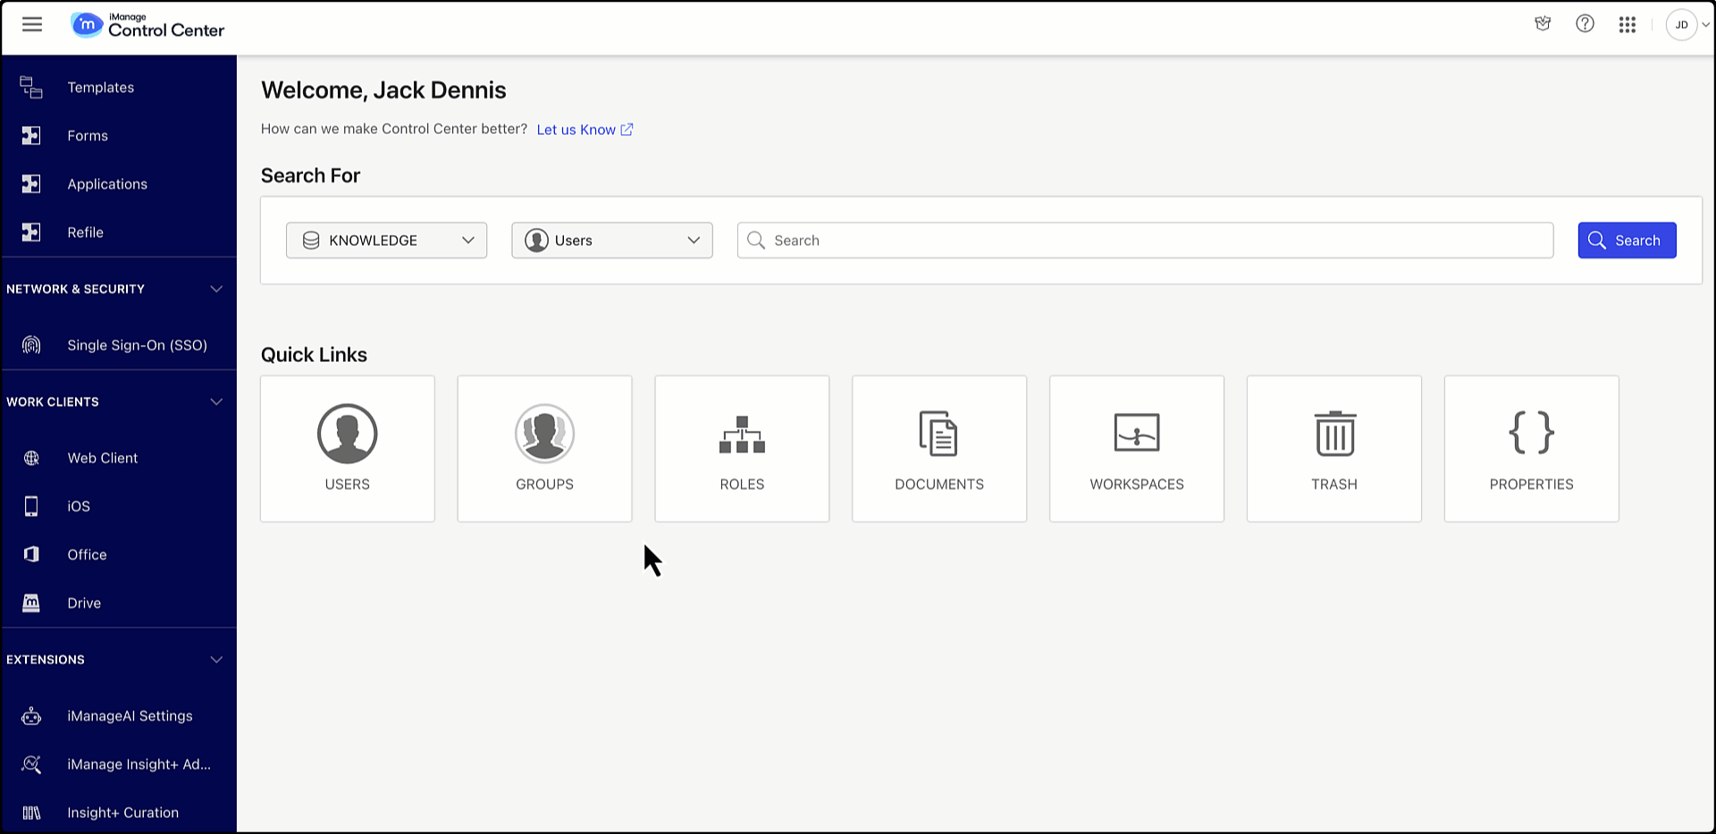This screenshot has height=834, width=1716.
Task: Click the whatfix widget icon near help
Action: click(1543, 23)
